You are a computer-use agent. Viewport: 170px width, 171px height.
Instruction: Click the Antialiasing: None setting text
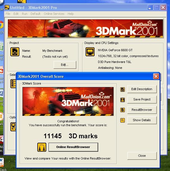click(x=110, y=68)
